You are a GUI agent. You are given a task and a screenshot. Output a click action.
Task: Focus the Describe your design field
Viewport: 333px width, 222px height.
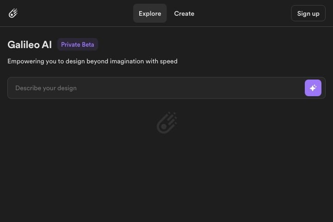[156, 88]
